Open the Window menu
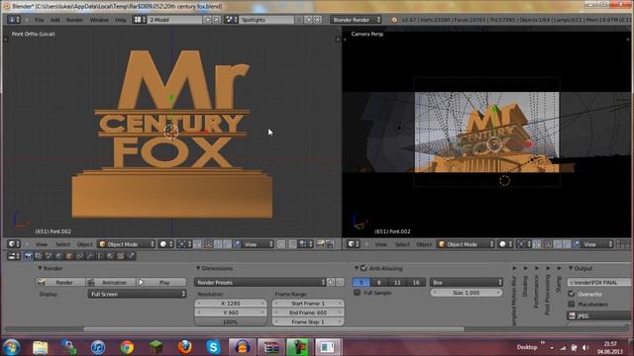Image resolution: width=634 pixels, height=356 pixels. (99, 20)
